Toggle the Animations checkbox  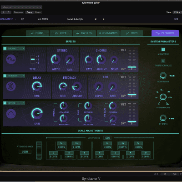(163, 49)
